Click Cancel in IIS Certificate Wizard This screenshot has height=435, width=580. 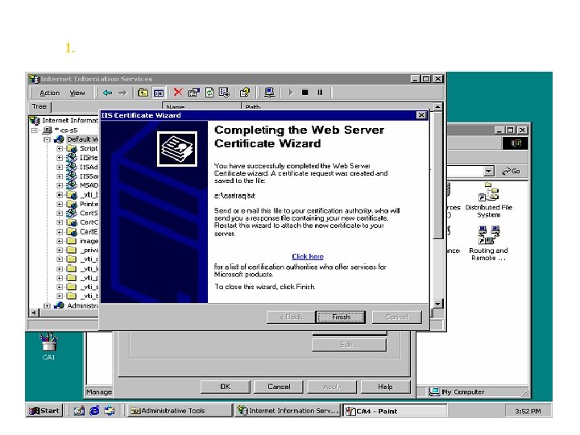coord(397,317)
